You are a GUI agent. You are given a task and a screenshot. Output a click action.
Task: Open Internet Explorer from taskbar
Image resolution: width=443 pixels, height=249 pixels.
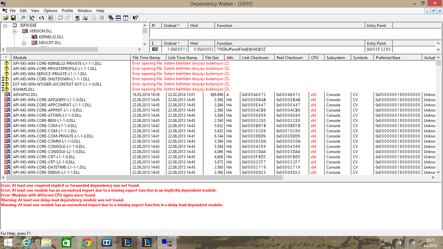tap(27, 243)
